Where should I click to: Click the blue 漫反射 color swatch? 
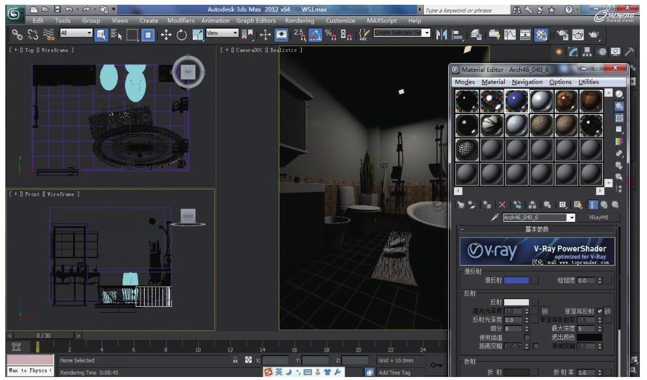click(x=516, y=281)
